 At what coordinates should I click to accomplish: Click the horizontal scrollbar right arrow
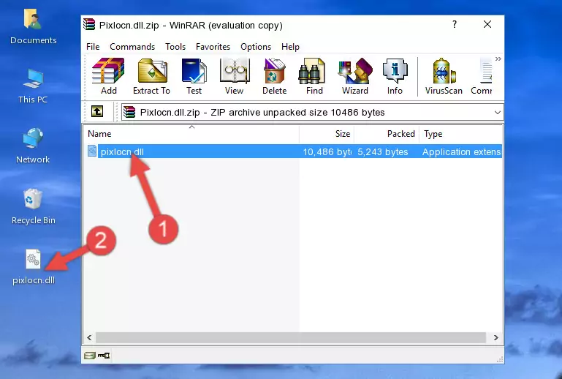(x=495, y=337)
